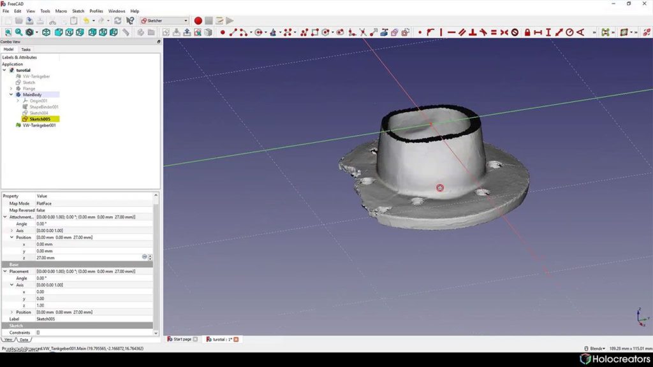This screenshot has height=367, width=653.
Task: Open the Macros editor notepad icon
Action: tap(219, 21)
